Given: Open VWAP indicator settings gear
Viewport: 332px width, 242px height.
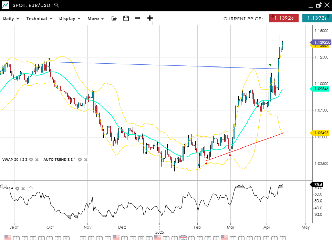Looking at the screenshot, I should click(31, 160).
